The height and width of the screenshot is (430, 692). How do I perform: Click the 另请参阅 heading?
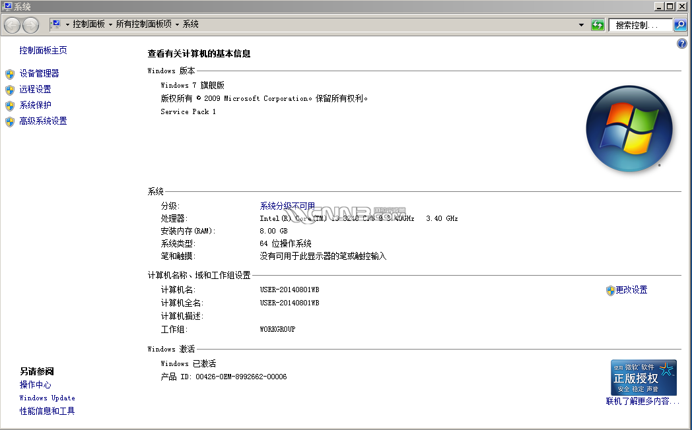coord(36,371)
